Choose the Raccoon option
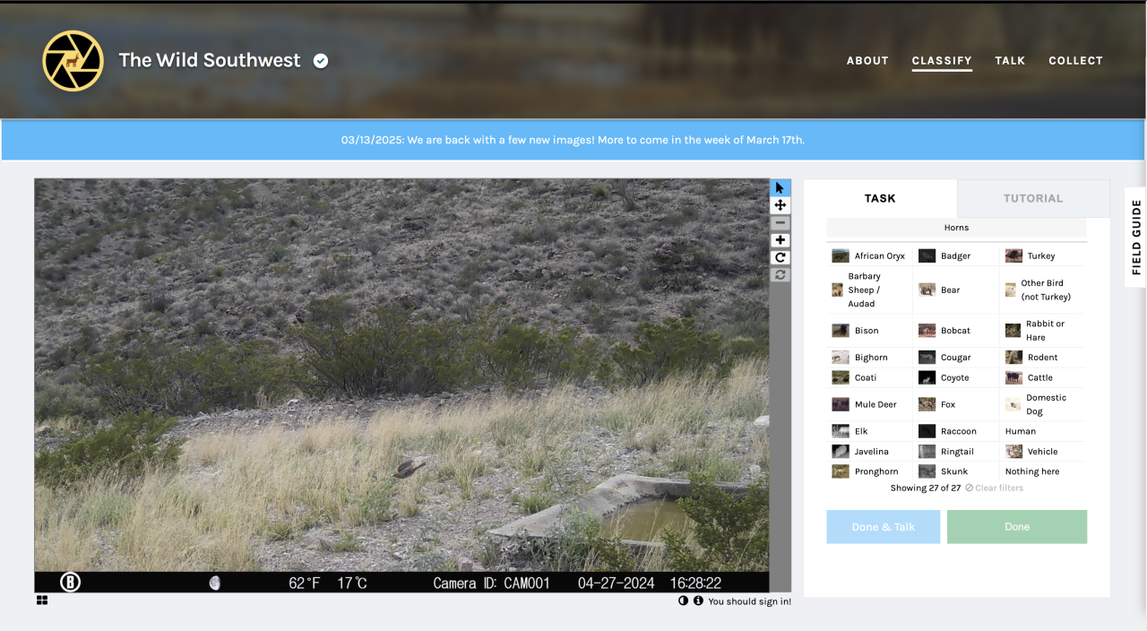Screen dimensions: 1147x631 coord(956,431)
